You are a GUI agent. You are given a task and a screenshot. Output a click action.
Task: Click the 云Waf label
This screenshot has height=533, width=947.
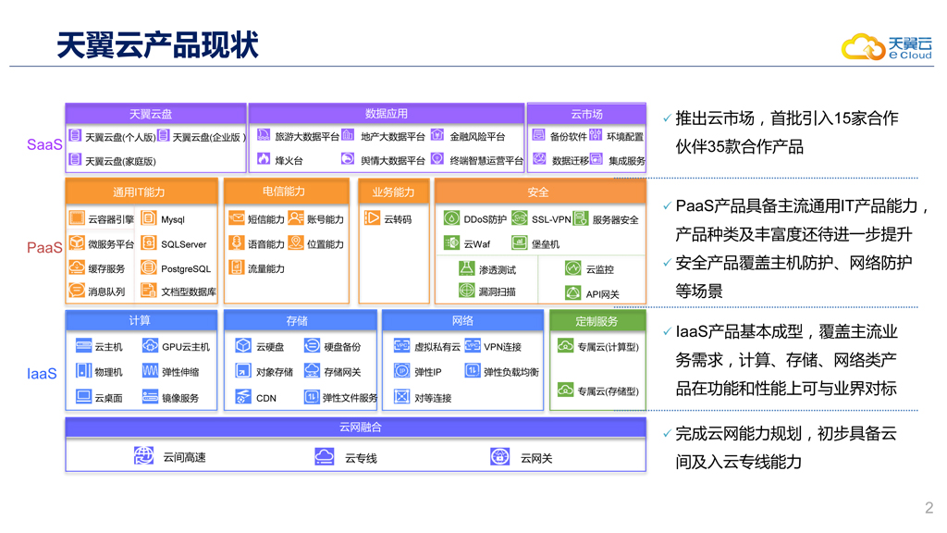[477, 244]
